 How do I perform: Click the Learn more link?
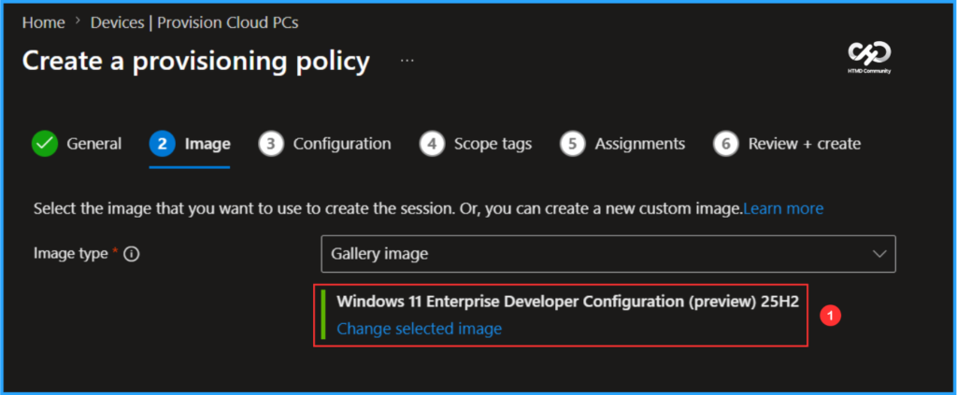[x=783, y=208]
